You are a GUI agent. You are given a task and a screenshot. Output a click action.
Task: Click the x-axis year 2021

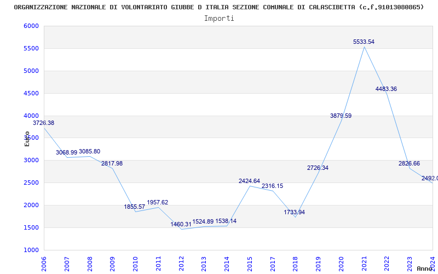tap(364, 264)
